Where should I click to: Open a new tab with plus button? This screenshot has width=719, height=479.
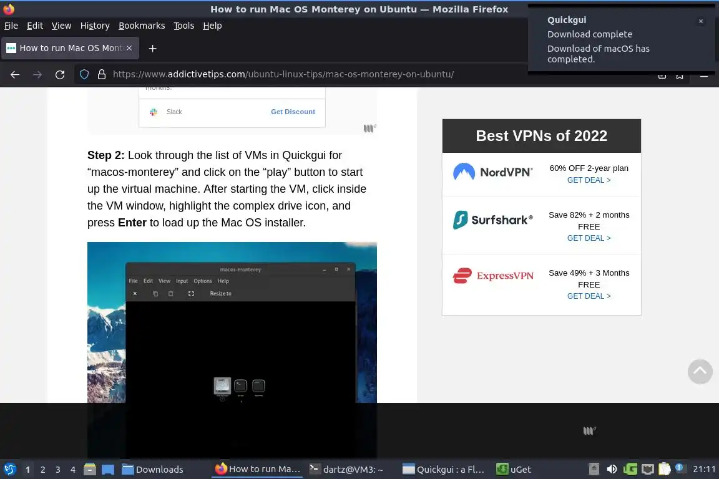153,48
